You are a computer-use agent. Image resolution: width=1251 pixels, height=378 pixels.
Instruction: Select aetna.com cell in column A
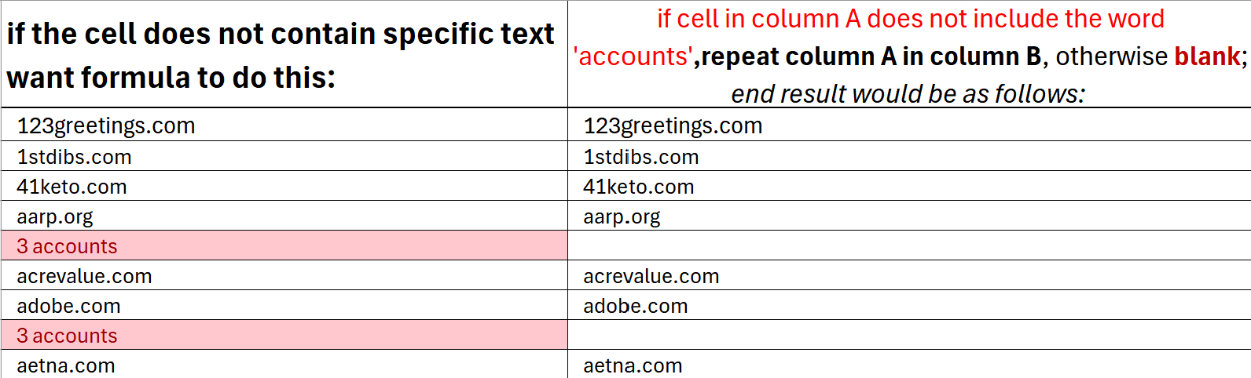click(284, 365)
